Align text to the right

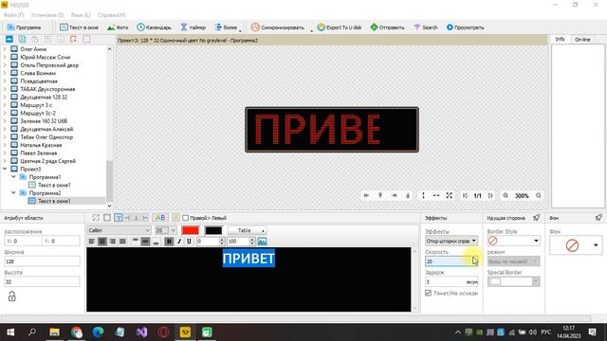coord(112,242)
